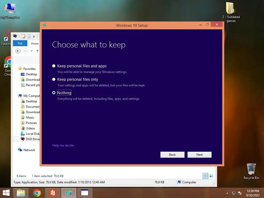Maximize the Windows 10 Setup window

(x=208, y=24)
